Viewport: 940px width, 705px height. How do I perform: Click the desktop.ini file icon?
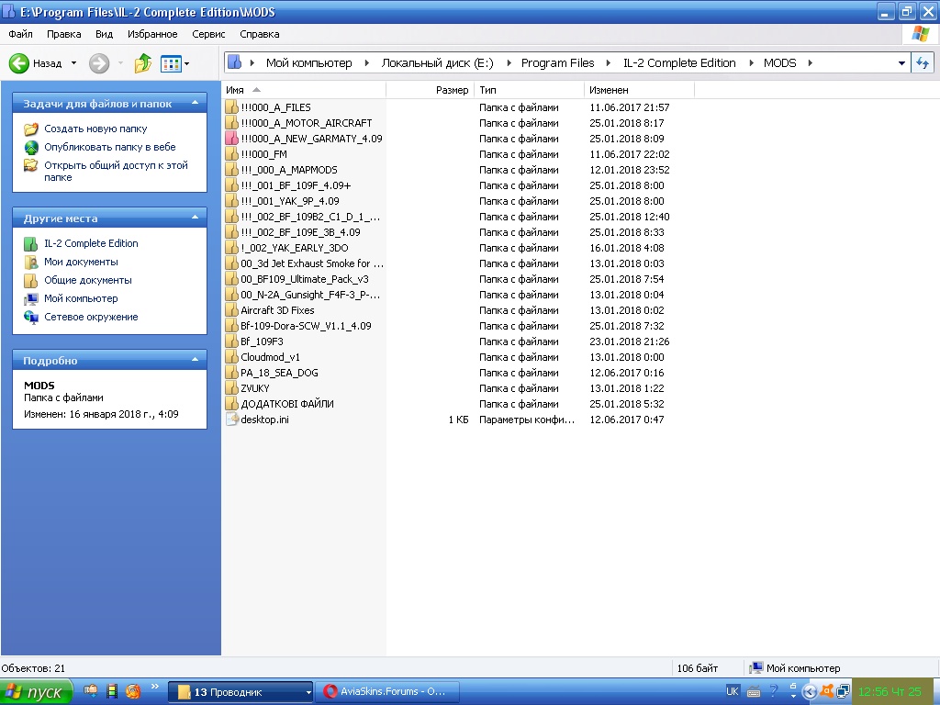[231, 419]
